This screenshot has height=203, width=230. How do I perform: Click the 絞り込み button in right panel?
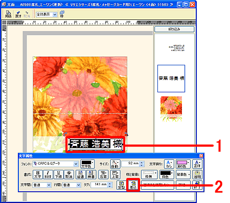(x=174, y=29)
